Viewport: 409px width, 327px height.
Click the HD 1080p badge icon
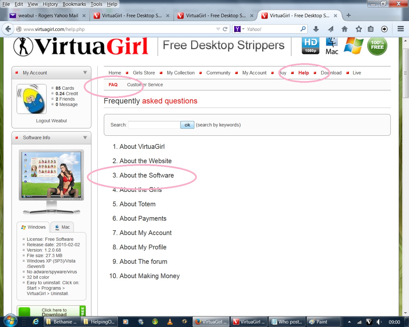tap(310, 46)
